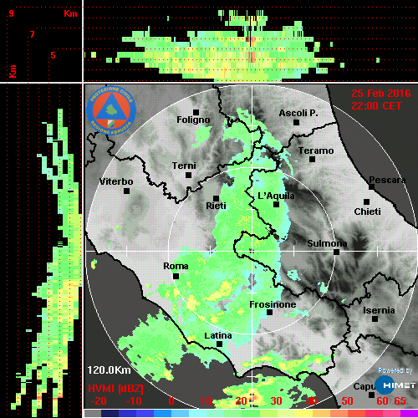Click the Viterbo city label
This screenshot has width=418, height=418.
coord(116,181)
